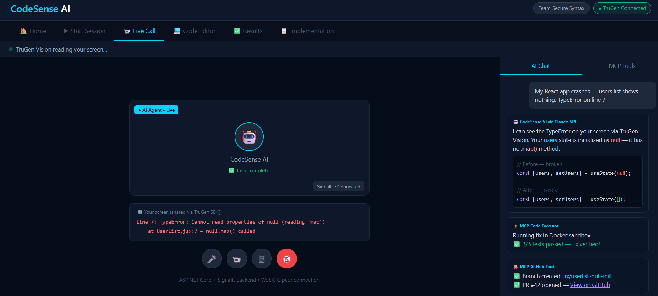Viewport: 658px width, 296px height.
Task: Toggle the microphone button
Action: pyautogui.click(x=212, y=259)
